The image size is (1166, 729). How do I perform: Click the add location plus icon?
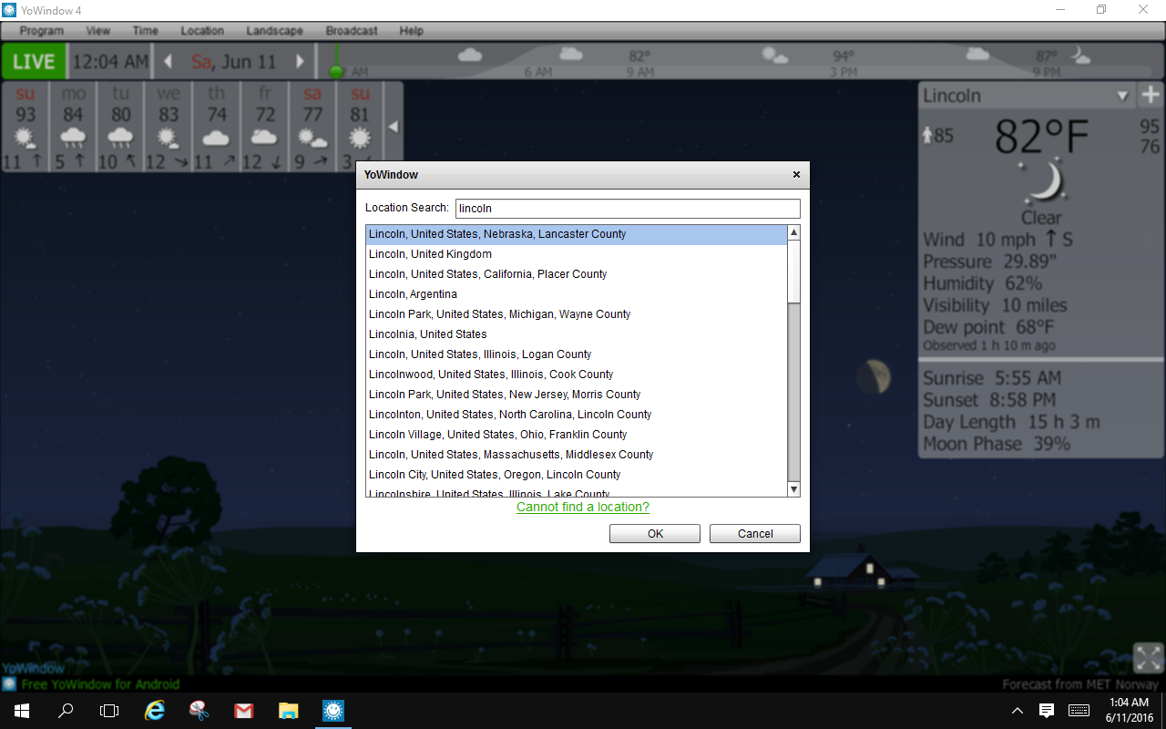click(x=1150, y=95)
